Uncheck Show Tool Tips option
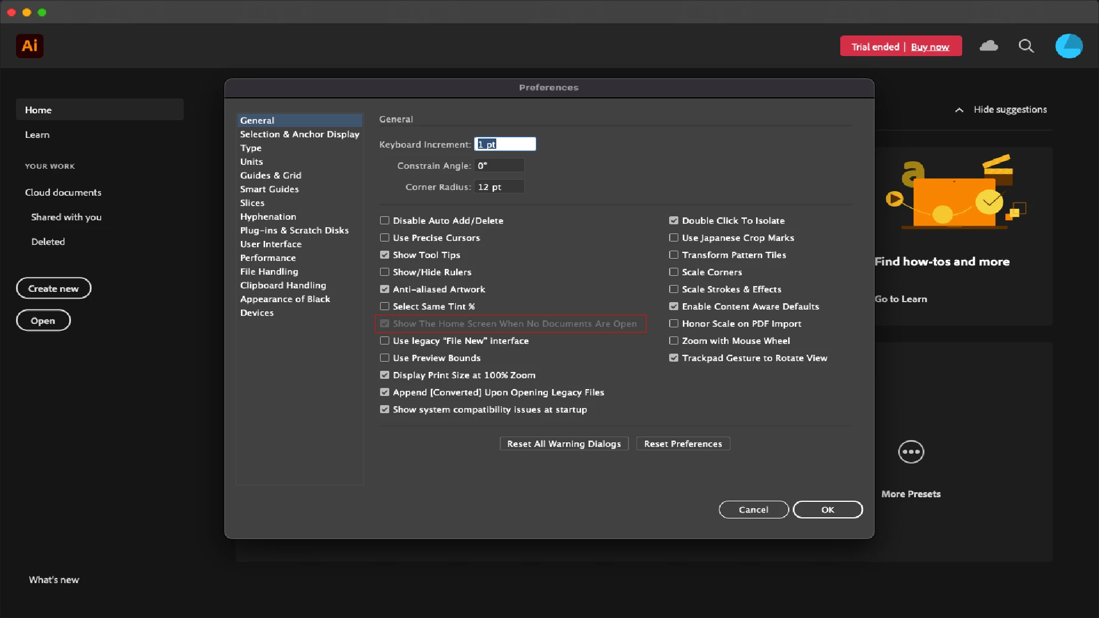This screenshot has width=1099, height=618. tap(385, 255)
